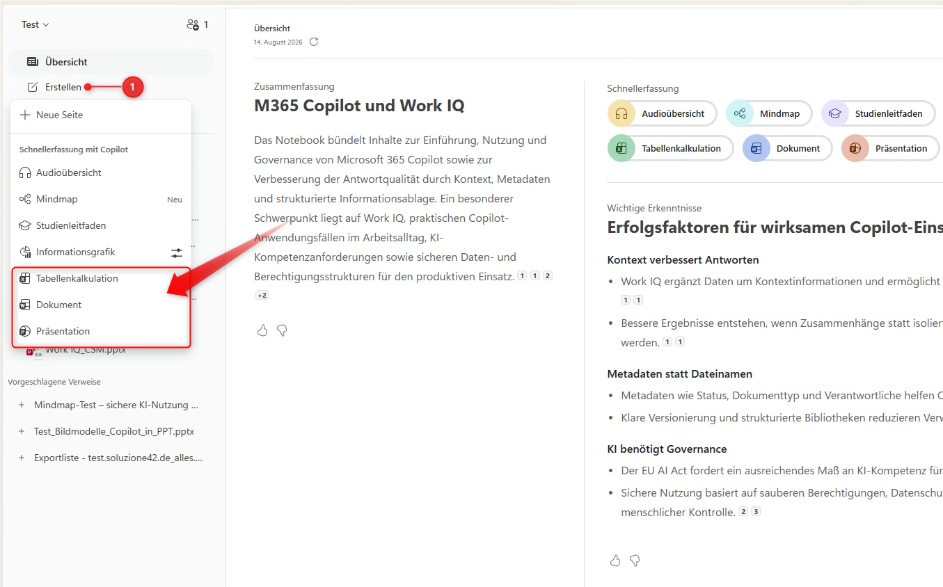Image resolution: width=943 pixels, height=587 pixels.
Task: Choose Neue Seite from the Erstellen menu
Action: 101,115
